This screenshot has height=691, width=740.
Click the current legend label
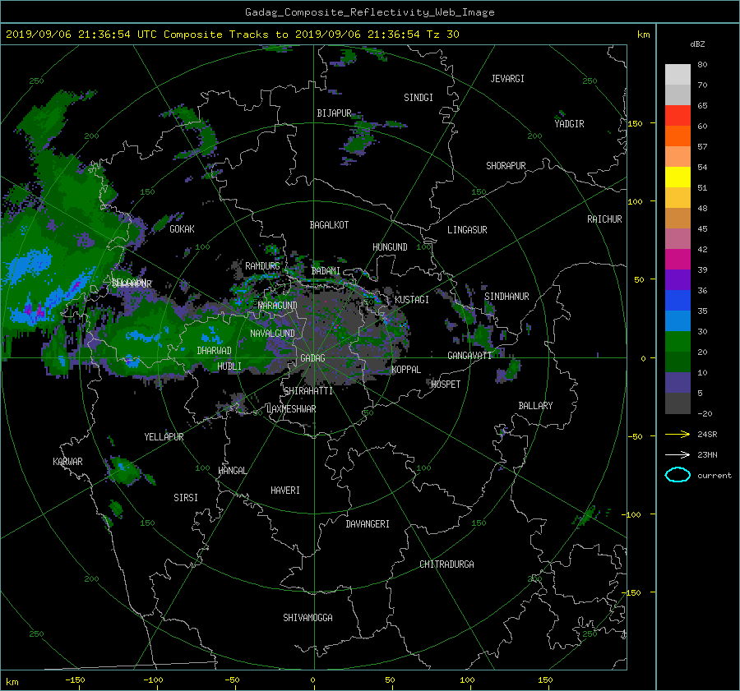coord(715,476)
